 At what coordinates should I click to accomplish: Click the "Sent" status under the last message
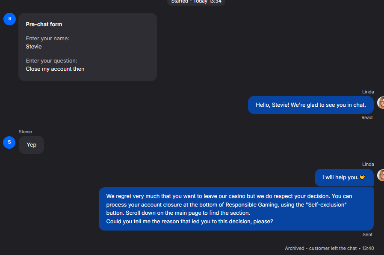pos(367,234)
